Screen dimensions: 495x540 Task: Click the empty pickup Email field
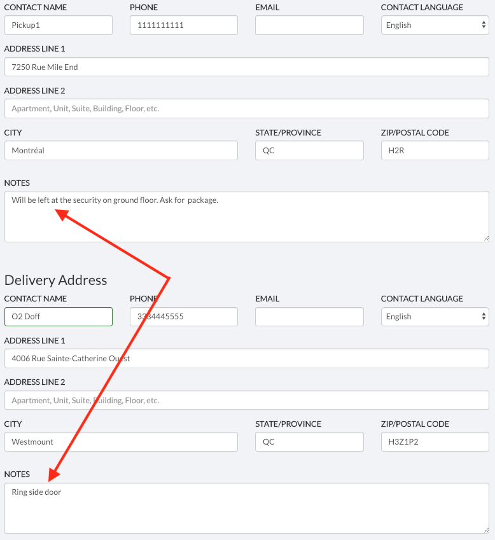[x=309, y=25]
